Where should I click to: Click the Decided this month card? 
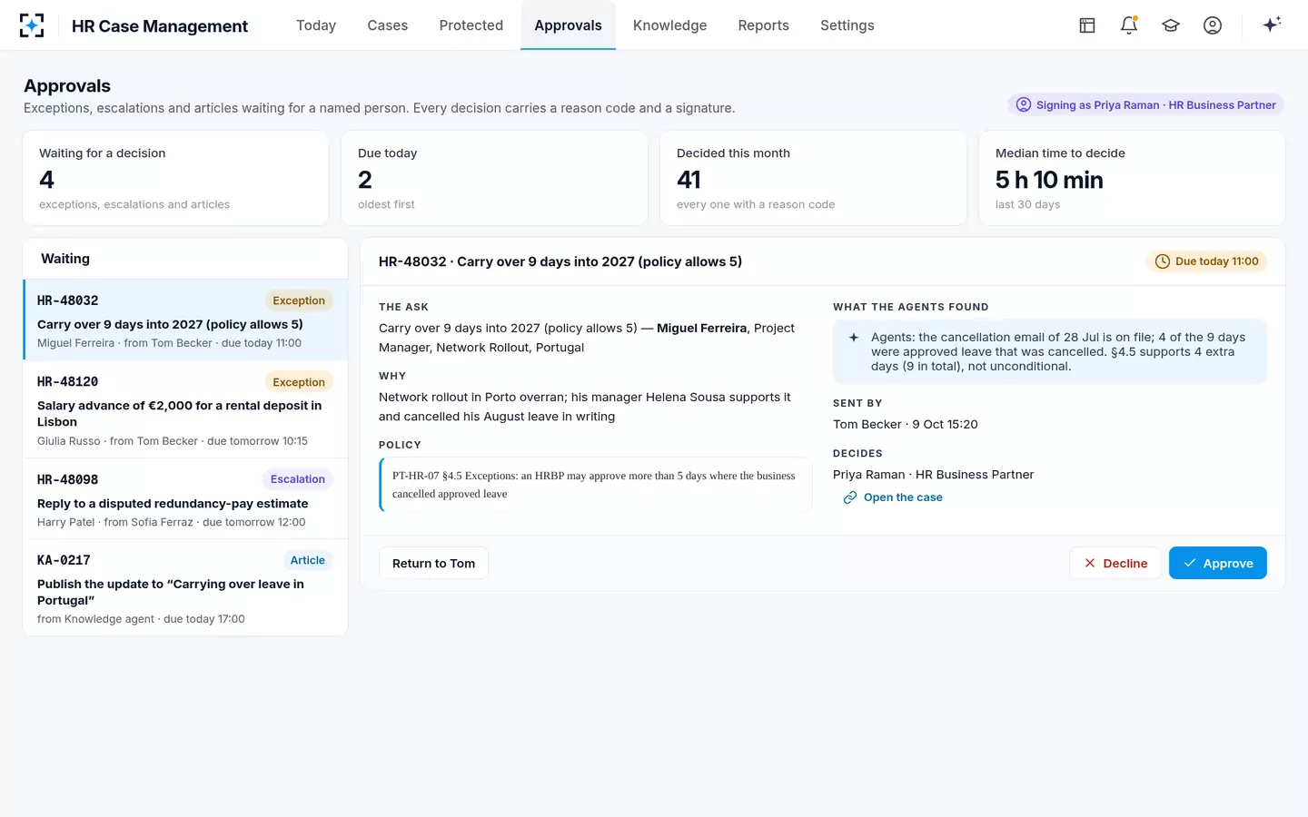813,178
